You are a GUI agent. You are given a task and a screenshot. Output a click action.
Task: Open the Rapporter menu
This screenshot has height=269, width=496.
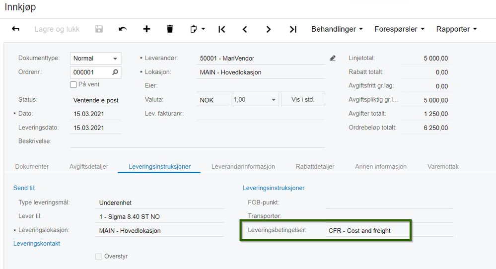pos(456,29)
